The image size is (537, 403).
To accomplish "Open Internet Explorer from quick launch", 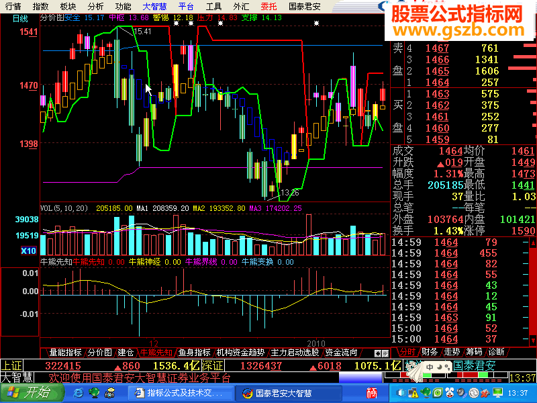I will tap(79, 393).
